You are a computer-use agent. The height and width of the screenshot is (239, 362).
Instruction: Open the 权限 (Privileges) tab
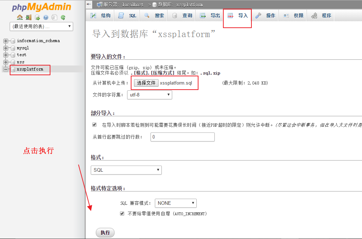[x=293, y=15]
